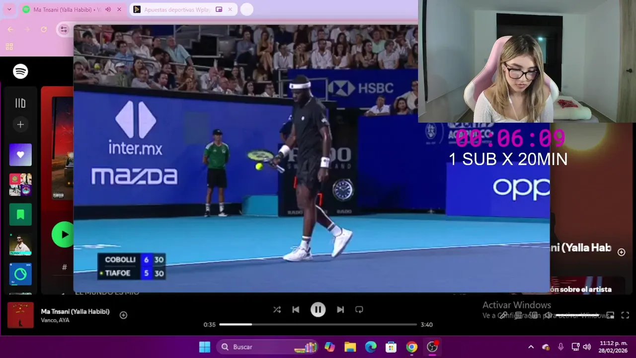
Task: Mute Spotify with the speaker icon
Action: click(548, 315)
